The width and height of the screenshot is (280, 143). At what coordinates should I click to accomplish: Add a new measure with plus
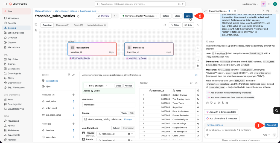pos(73,95)
